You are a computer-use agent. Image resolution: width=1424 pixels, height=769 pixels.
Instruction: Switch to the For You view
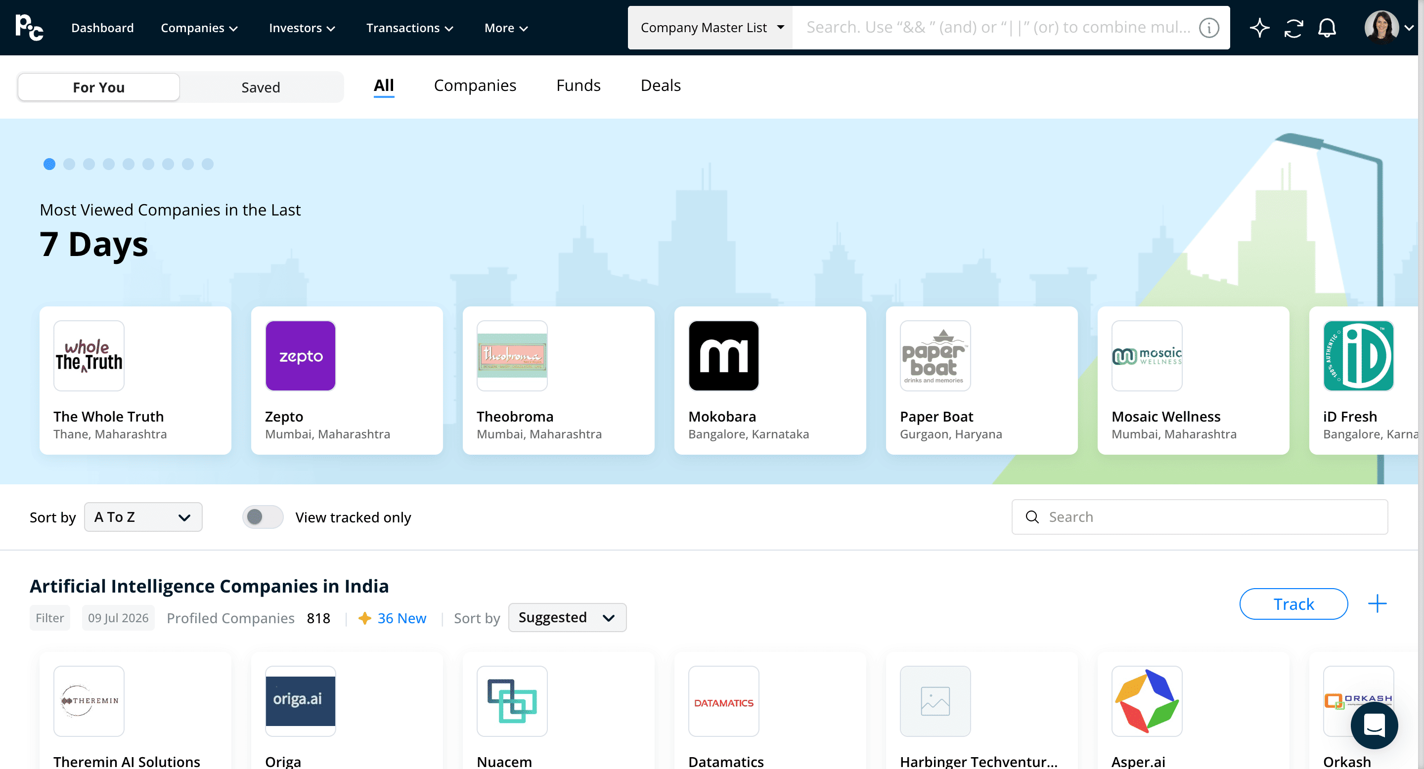(x=99, y=87)
